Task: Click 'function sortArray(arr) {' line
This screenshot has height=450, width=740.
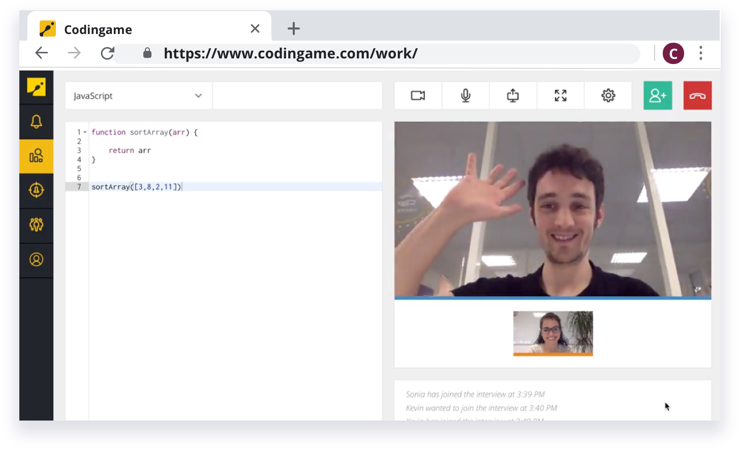Action: pos(145,132)
